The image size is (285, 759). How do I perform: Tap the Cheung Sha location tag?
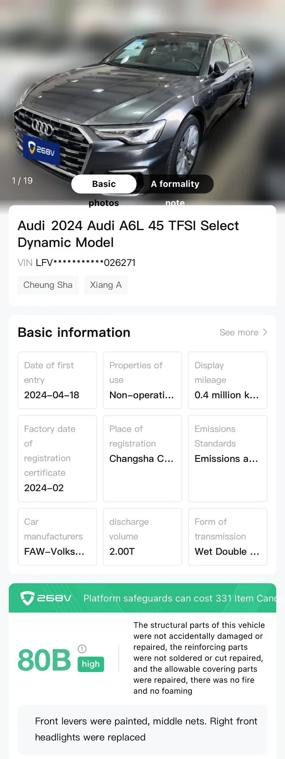click(48, 285)
